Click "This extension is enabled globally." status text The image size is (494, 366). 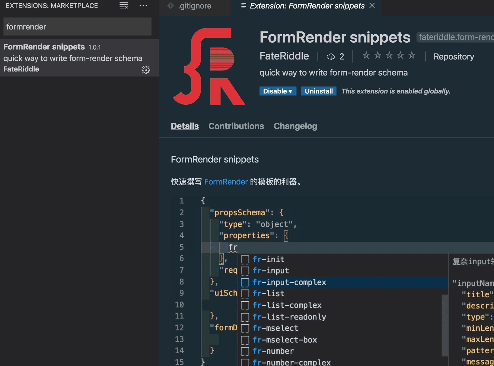pyautogui.click(x=396, y=91)
